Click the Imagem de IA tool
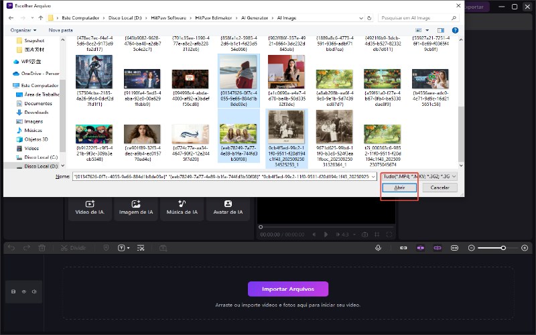This screenshot has width=536, height=335. pos(135,208)
